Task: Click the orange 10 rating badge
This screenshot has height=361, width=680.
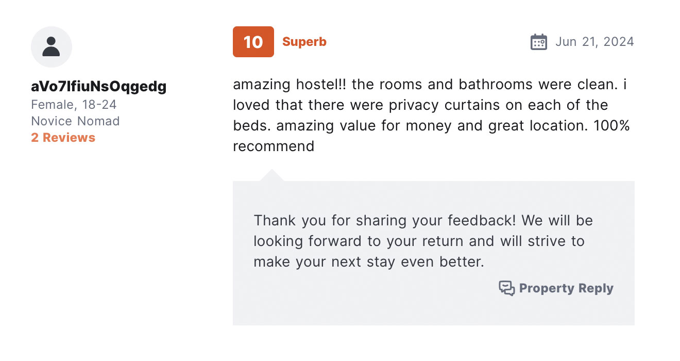Action: click(253, 42)
